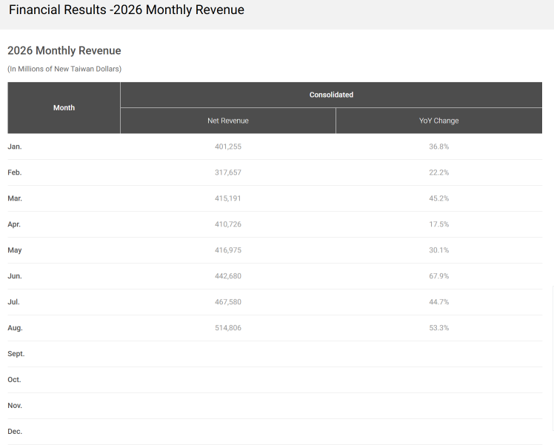
Task: Click February net revenue 317,657
Action: coord(228,173)
